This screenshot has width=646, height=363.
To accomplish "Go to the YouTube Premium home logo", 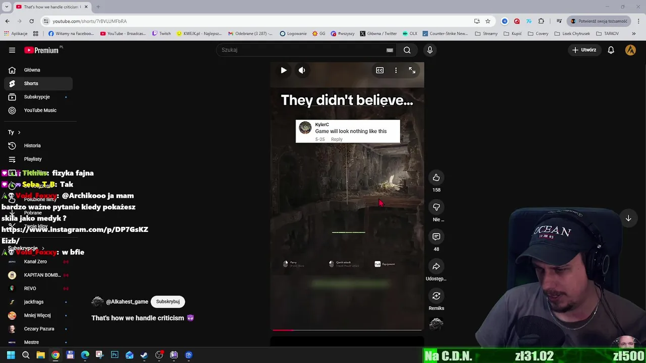I will click(41, 50).
